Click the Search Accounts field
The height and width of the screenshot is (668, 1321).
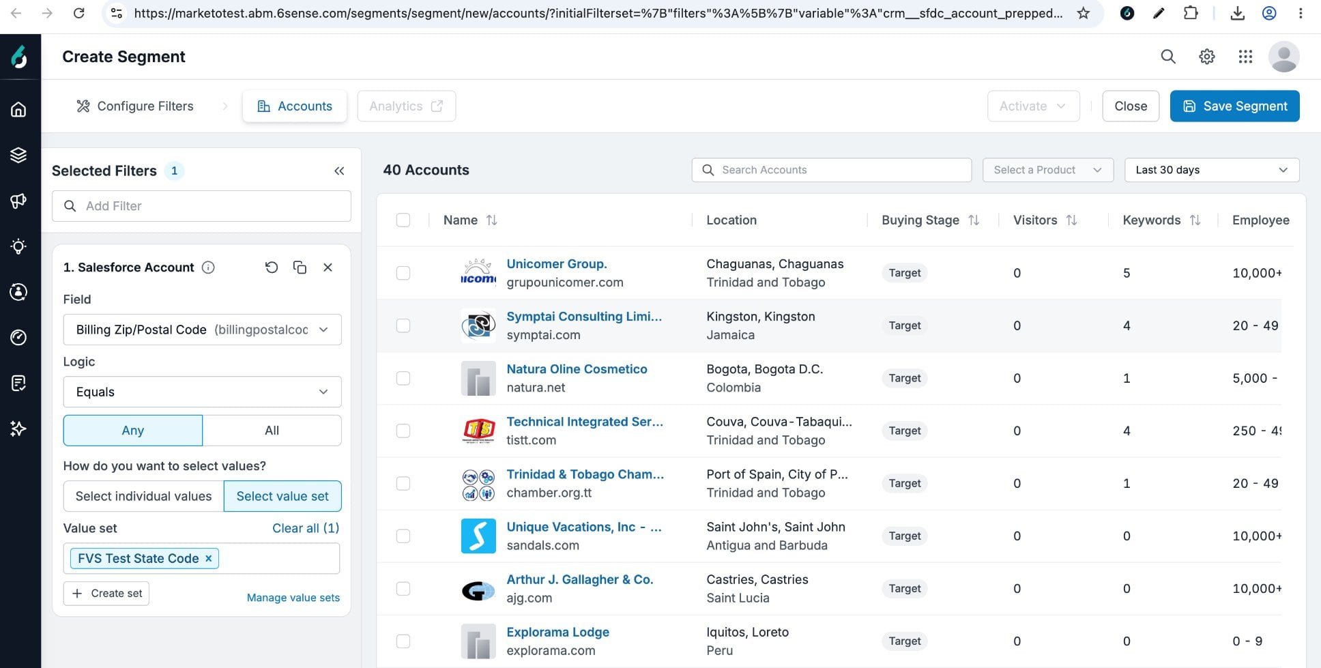[832, 170]
